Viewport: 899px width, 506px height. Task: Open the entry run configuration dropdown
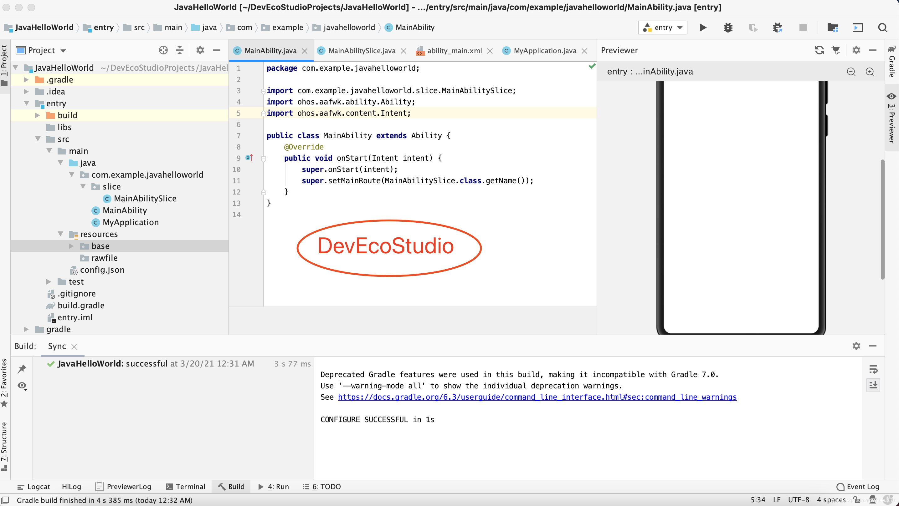point(662,28)
